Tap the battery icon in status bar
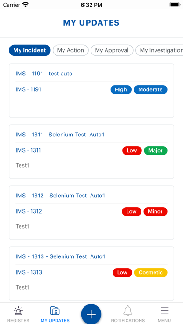The width and height of the screenshot is (183, 324). click(x=175, y=5)
